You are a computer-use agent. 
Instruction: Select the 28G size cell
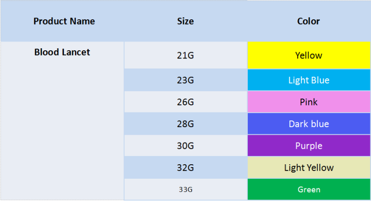point(185,124)
